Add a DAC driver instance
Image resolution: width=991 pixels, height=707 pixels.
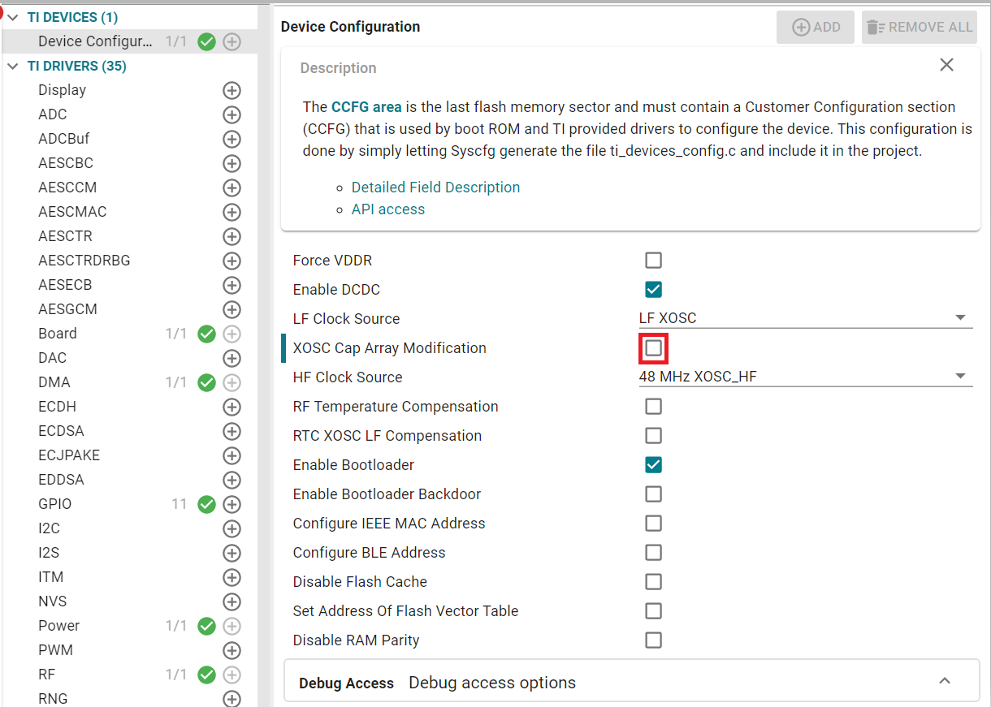point(232,358)
